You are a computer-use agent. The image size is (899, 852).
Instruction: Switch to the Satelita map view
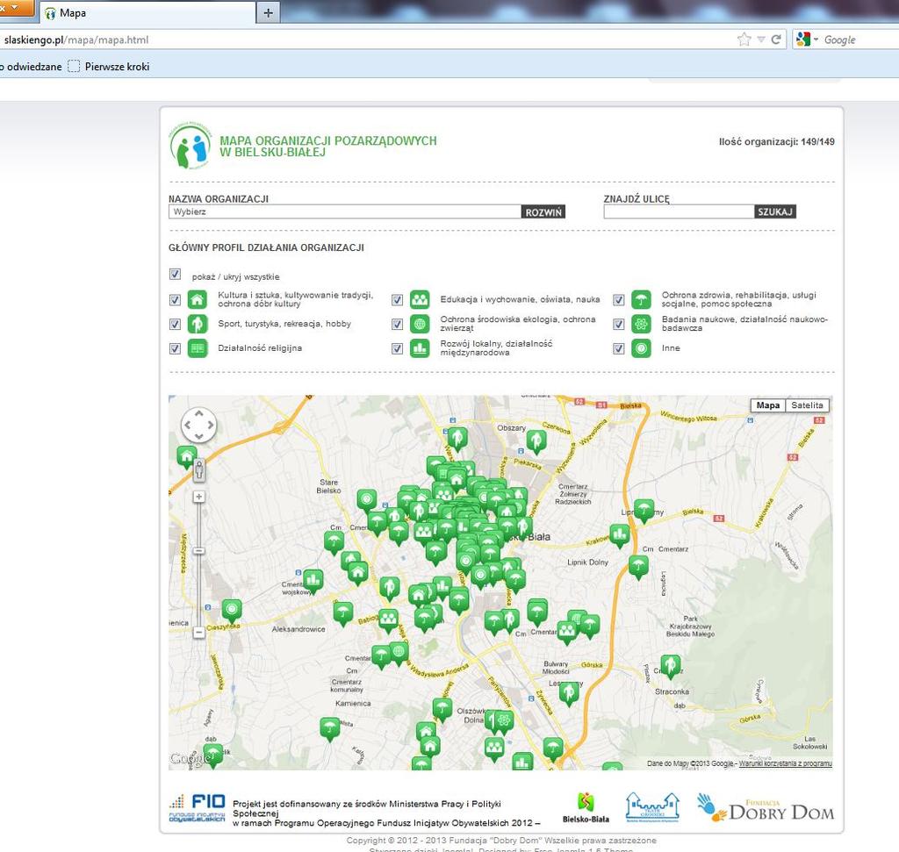pyautogui.click(x=807, y=405)
